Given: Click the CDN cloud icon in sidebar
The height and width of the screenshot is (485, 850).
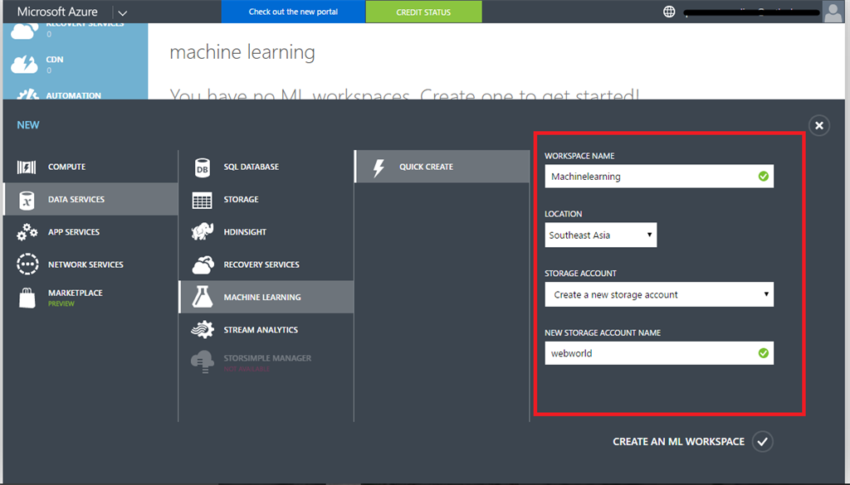Looking at the screenshot, I should [24, 65].
